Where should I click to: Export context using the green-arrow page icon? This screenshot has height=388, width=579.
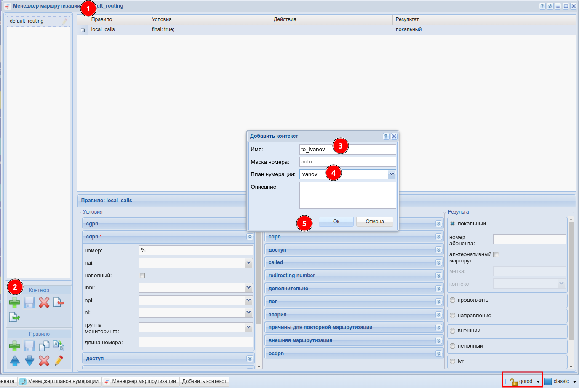[x=15, y=317]
